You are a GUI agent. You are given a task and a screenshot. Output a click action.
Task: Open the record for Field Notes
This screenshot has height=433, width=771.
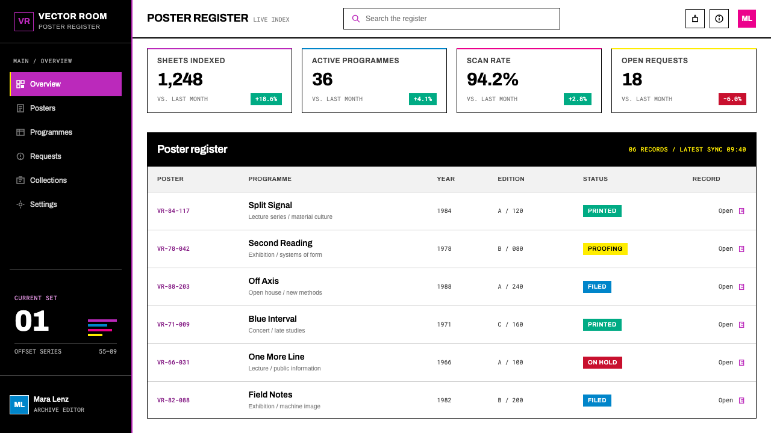(731, 401)
